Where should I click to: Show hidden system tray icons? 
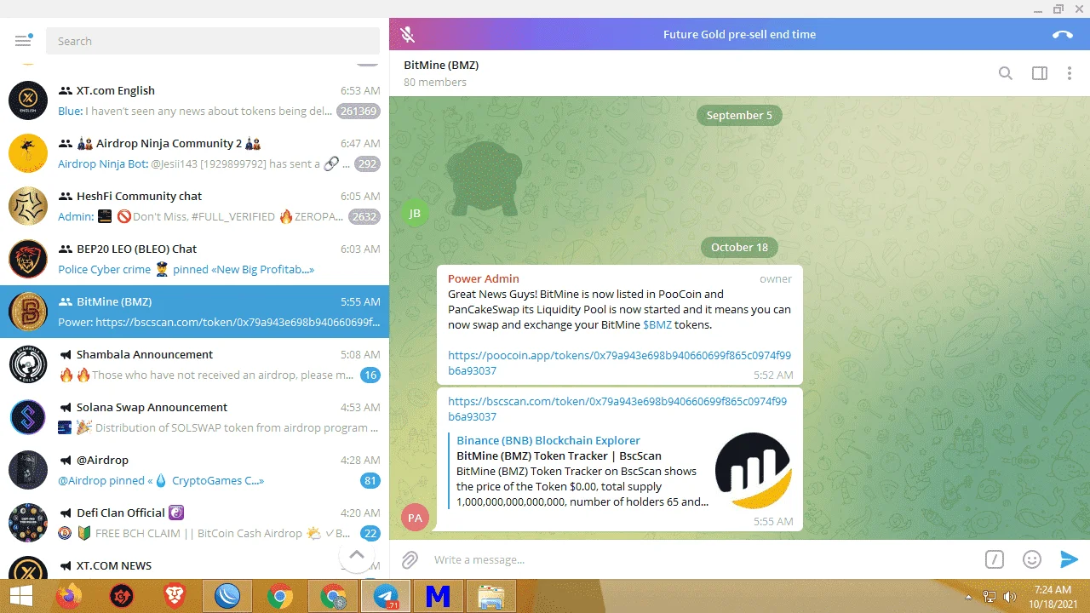click(x=970, y=596)
